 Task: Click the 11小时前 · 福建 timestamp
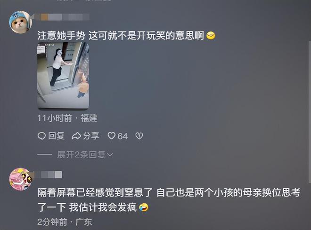point(67,118)
